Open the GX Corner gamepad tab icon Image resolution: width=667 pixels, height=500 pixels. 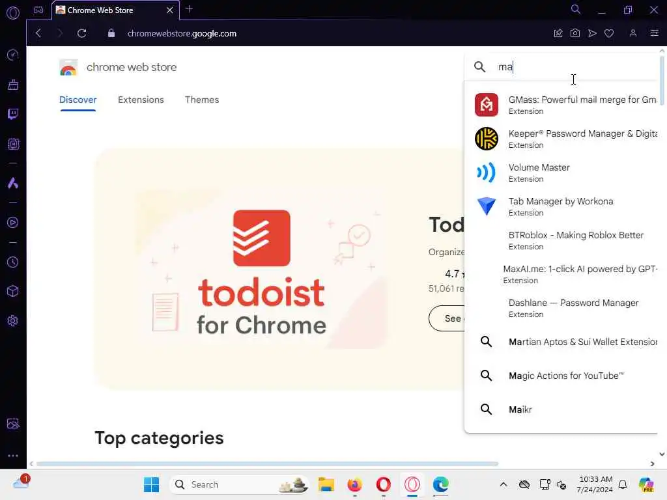pyautogui.click(x=38, y=10)
